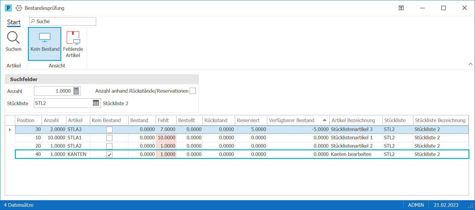
Task: Collapse the ribbon with chevron arrow
Action: click(x=471, y=64)
